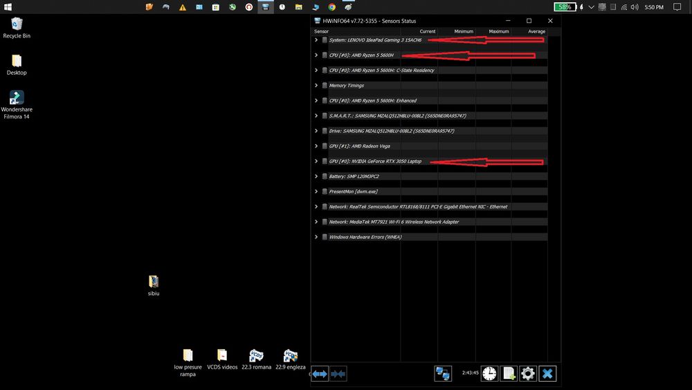Open the Windows Start menu
The image size is (692, 390).
pyautogui.click(x=8, y=7)
